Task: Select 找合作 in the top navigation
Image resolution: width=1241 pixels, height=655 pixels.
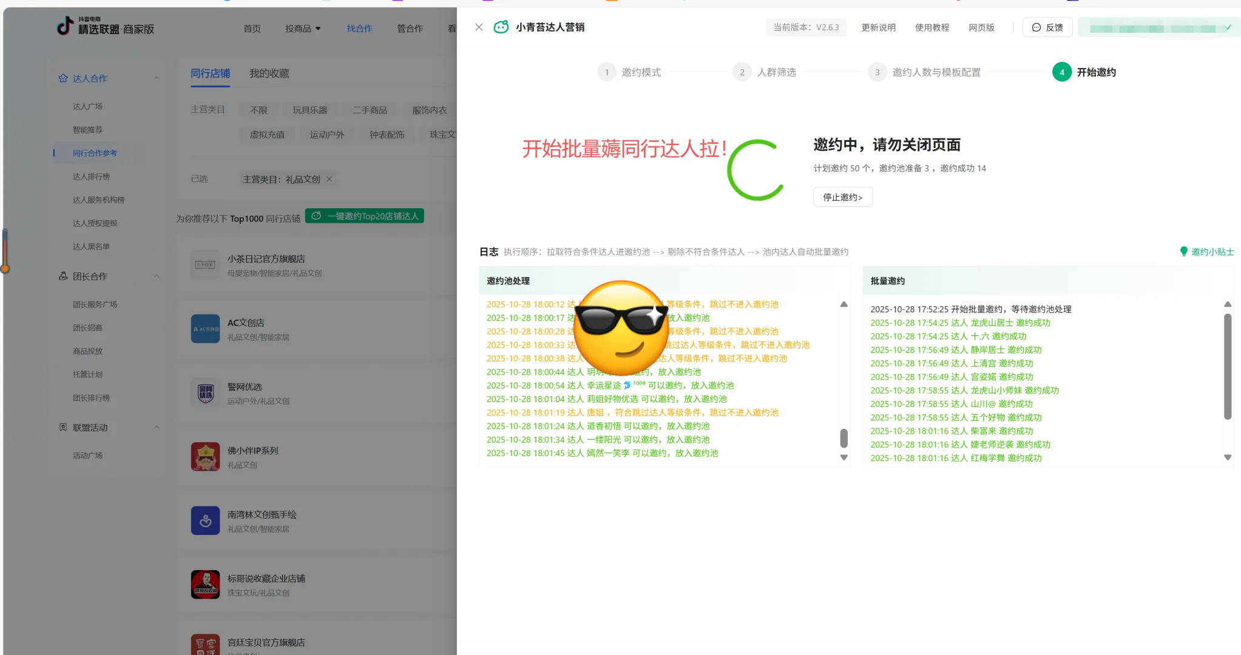Action: [360, 28]
